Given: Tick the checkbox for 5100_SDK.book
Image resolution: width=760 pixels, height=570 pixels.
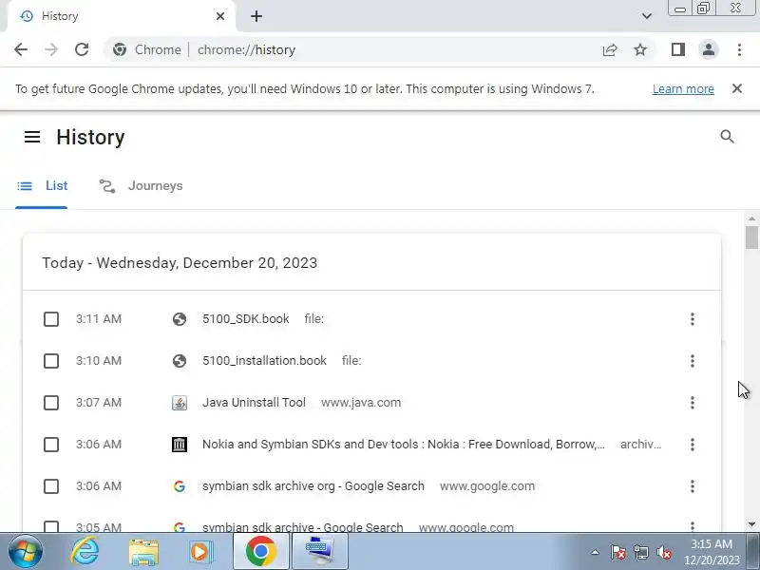Looking at the screenshot, I should (x=51, y=319).
